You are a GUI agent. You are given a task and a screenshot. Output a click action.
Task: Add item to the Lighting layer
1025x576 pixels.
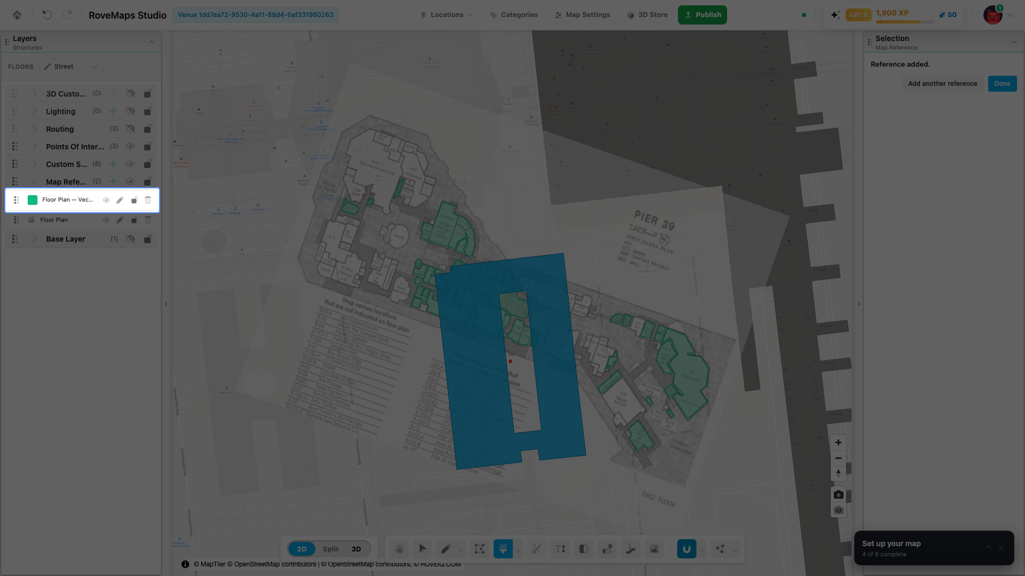point(113,111)
